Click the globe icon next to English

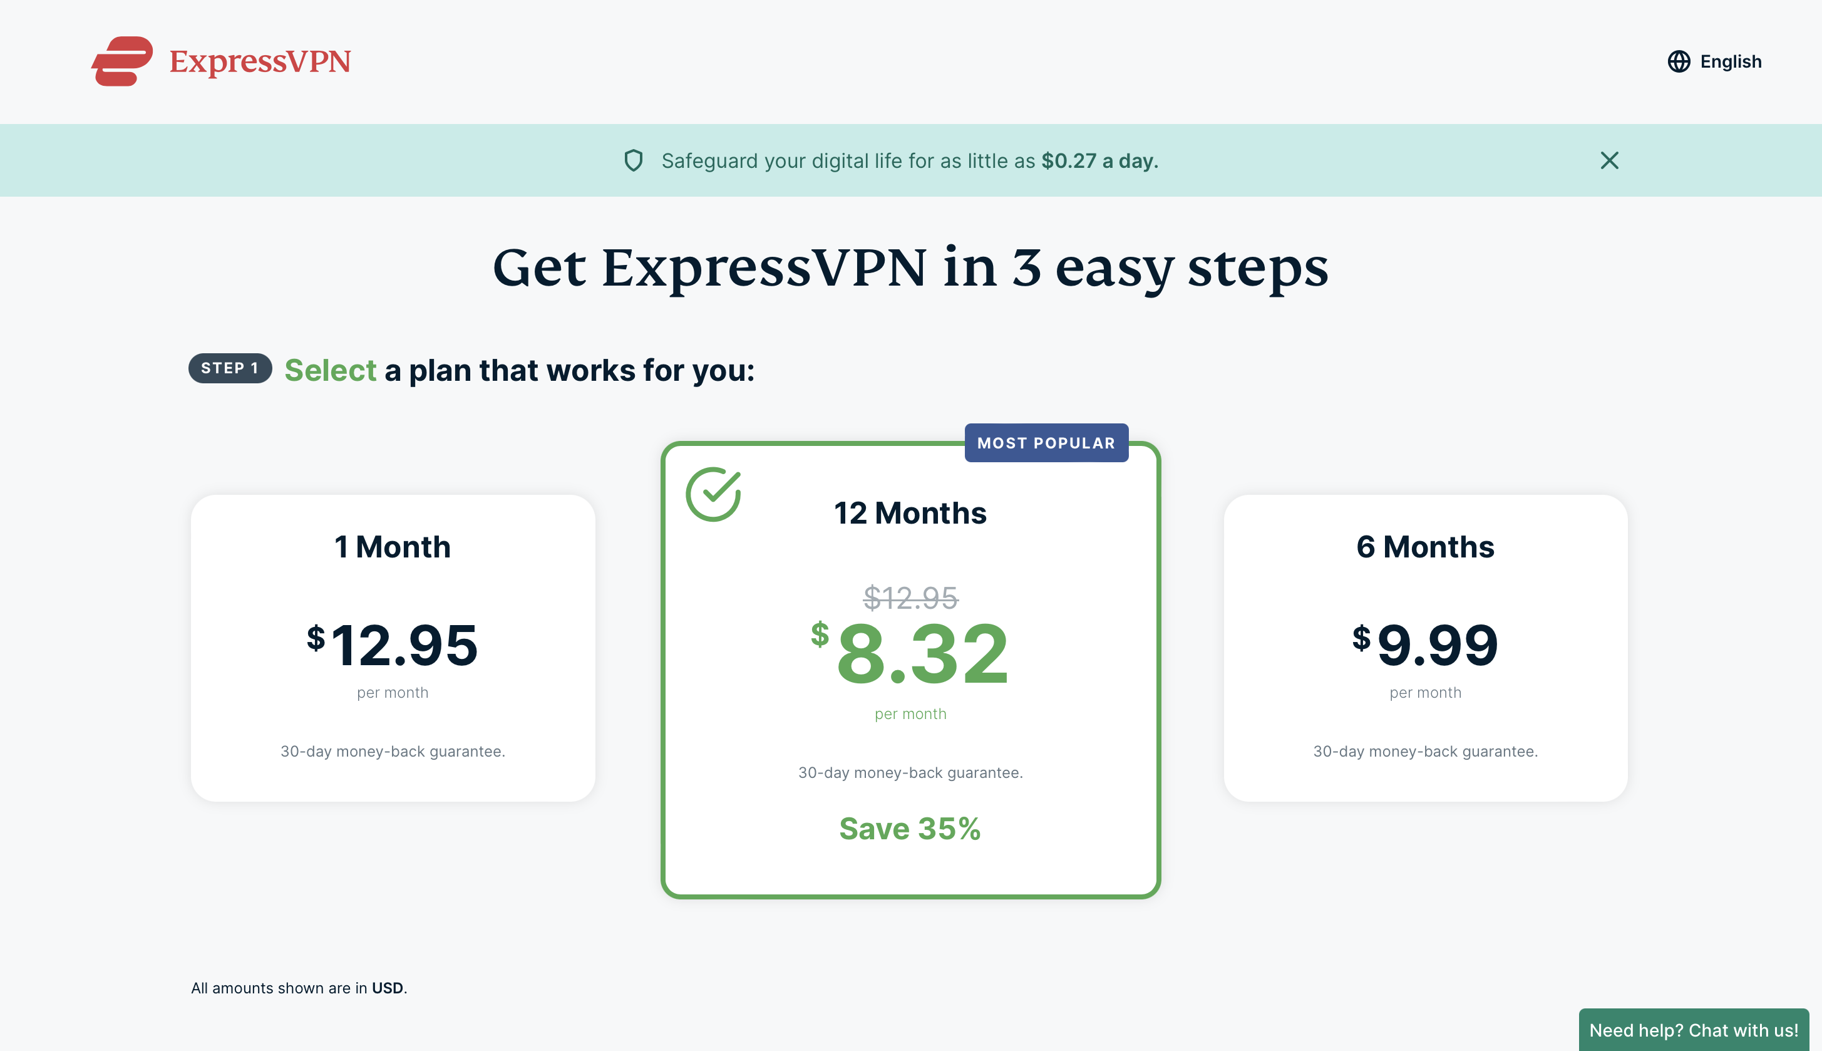coord(1678,61)
